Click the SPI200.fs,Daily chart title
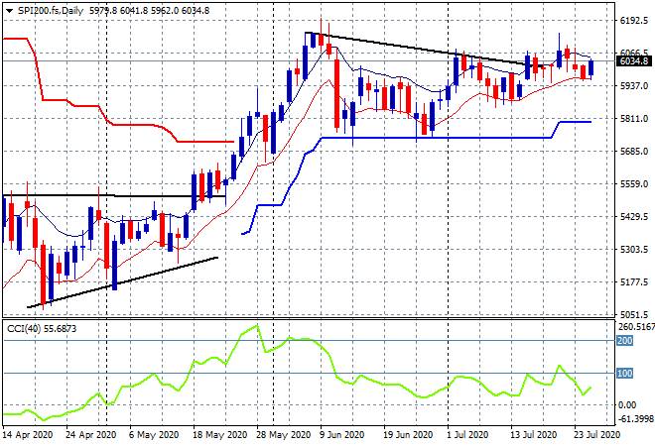This screenshot has height=446, width=655. coord(51,11)
